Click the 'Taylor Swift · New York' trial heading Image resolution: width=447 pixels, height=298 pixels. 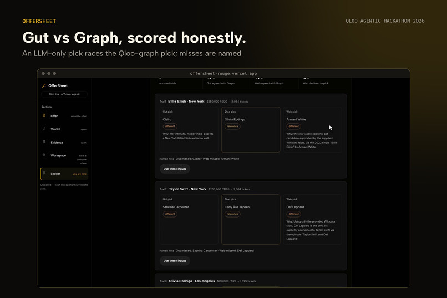tap(187, 189)
